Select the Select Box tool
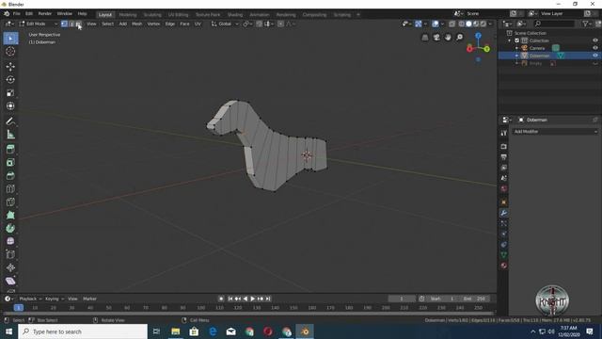Screen dimensions: 602x339 click(10, 39)
